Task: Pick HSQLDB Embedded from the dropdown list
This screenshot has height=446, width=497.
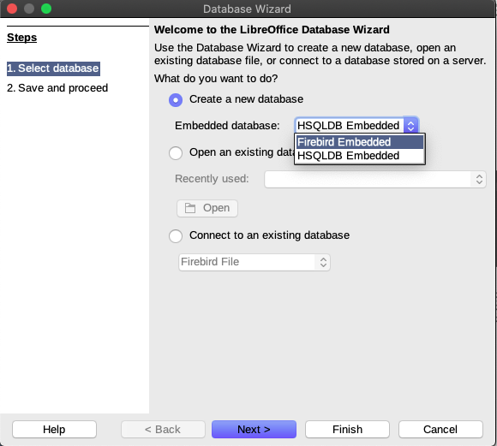Action: [x=360, y=156]
